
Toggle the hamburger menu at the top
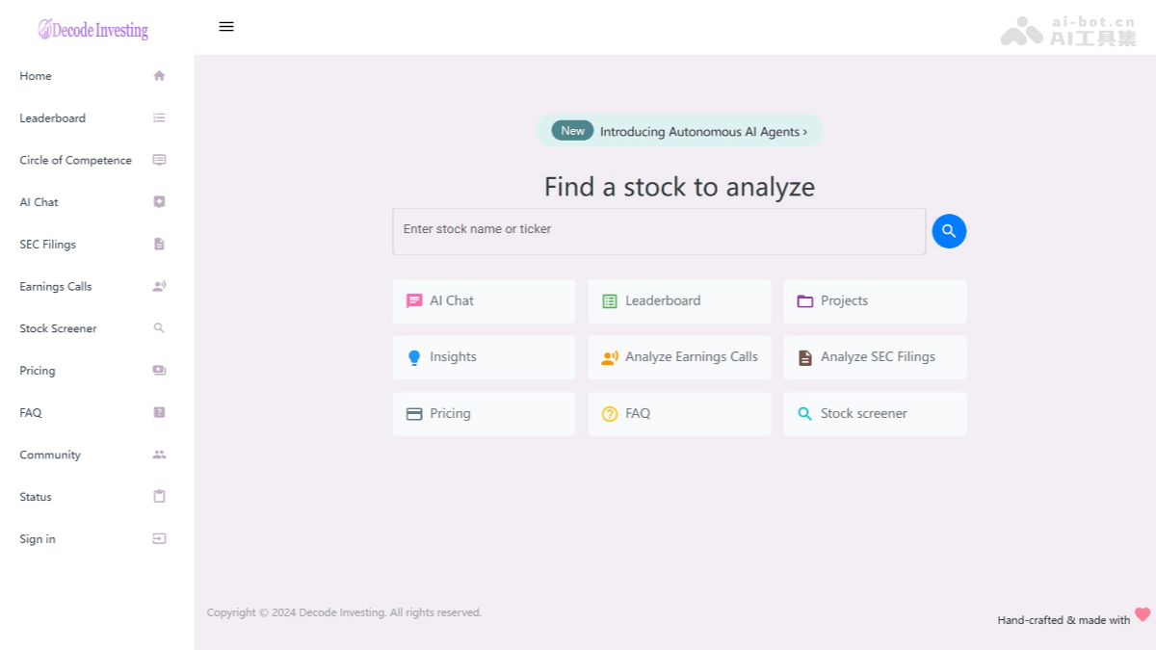(226, 27)
